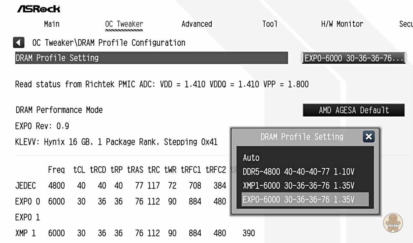This screenshot has height=243, width=413.
Task: Close the DRAM Profile Setting popup
Action: click(368, 137)
